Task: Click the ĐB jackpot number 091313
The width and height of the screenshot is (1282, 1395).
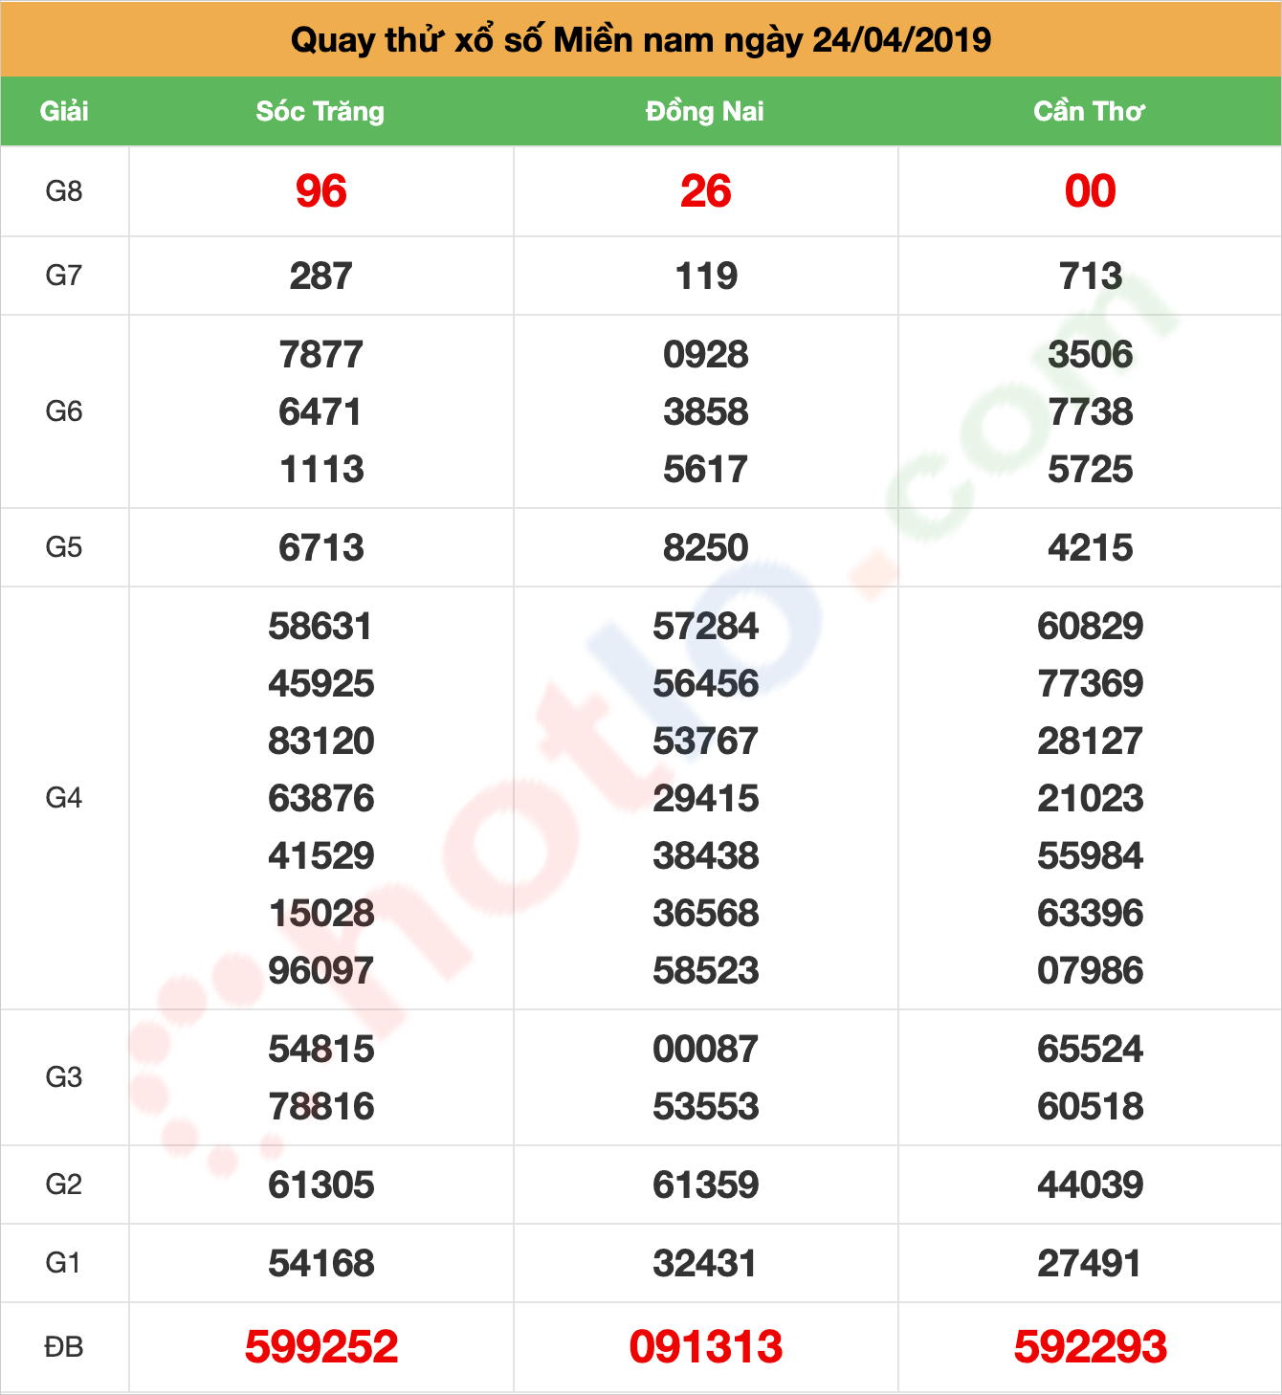Action: click(x=706, y=1347)
